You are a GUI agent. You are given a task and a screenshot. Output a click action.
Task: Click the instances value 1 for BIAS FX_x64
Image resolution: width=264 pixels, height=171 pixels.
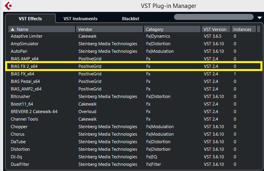point(235,74)
